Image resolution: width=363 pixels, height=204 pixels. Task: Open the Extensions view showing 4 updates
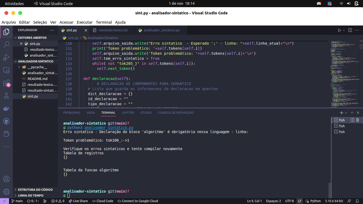pyautogui.click(x=6, y=83)
